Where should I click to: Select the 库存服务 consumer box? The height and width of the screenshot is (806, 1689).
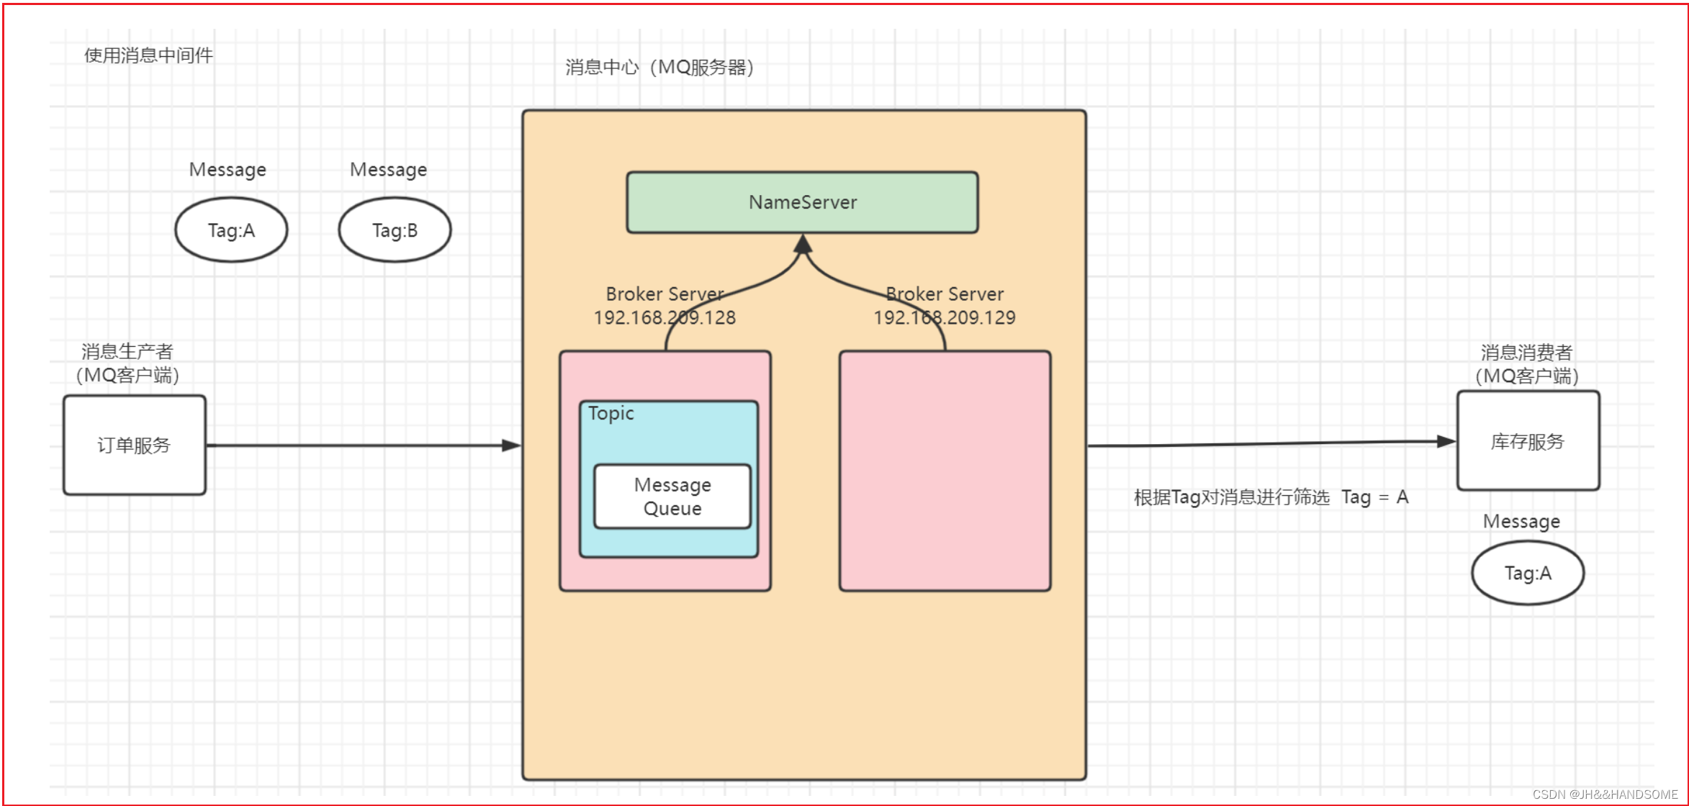click(x=1528, y=441)
